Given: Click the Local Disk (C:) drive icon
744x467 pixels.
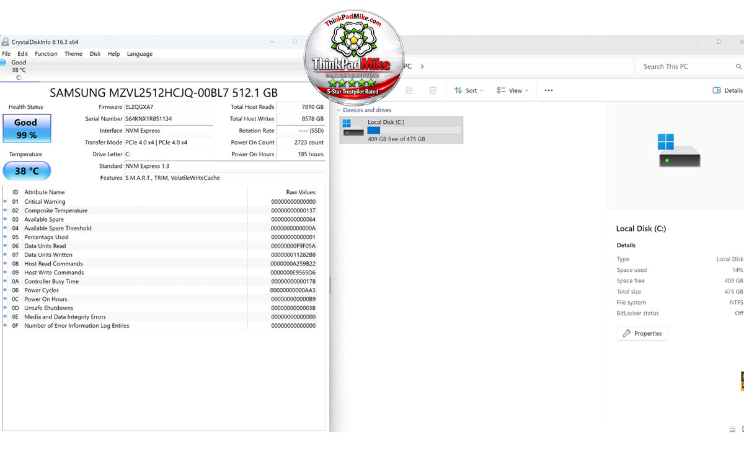Looking at the screenshot, I should point(353,128).
